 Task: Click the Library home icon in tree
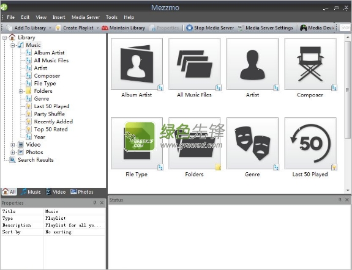pyautogui.click(x=12, y=37)
